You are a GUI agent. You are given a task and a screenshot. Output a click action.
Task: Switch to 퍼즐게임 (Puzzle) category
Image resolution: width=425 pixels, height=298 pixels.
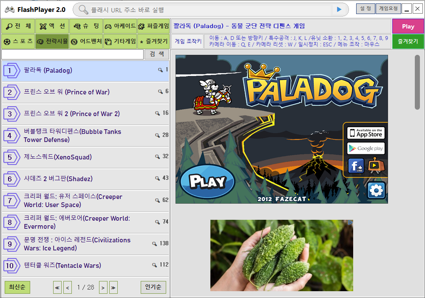(x=153, y=26)
